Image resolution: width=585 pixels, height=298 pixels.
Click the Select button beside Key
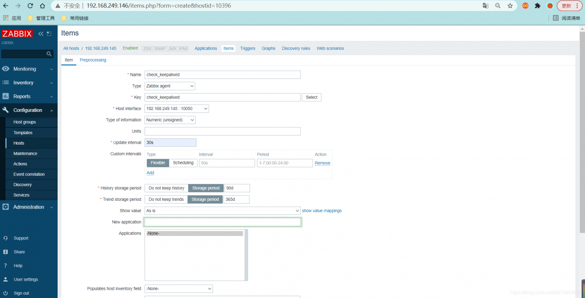coord(312,97)
